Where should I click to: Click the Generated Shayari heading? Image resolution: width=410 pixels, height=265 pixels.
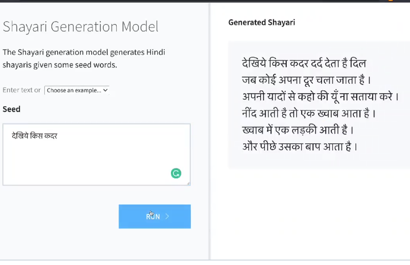pos(261,22)
